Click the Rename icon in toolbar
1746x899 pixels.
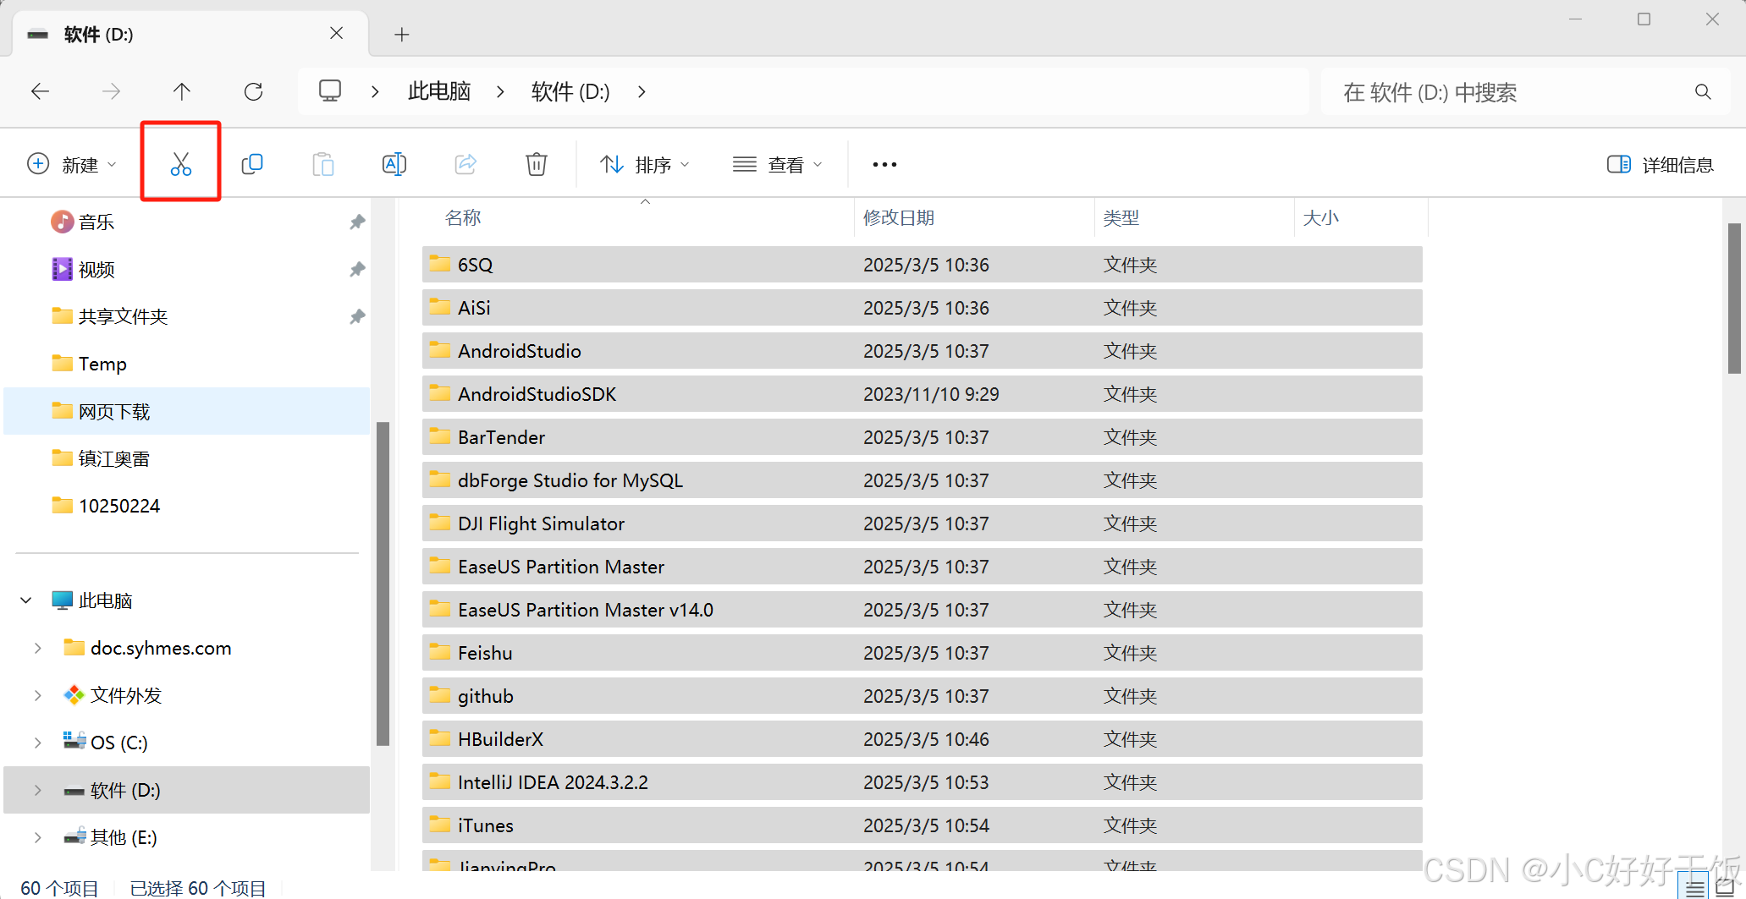coord(394,163)
